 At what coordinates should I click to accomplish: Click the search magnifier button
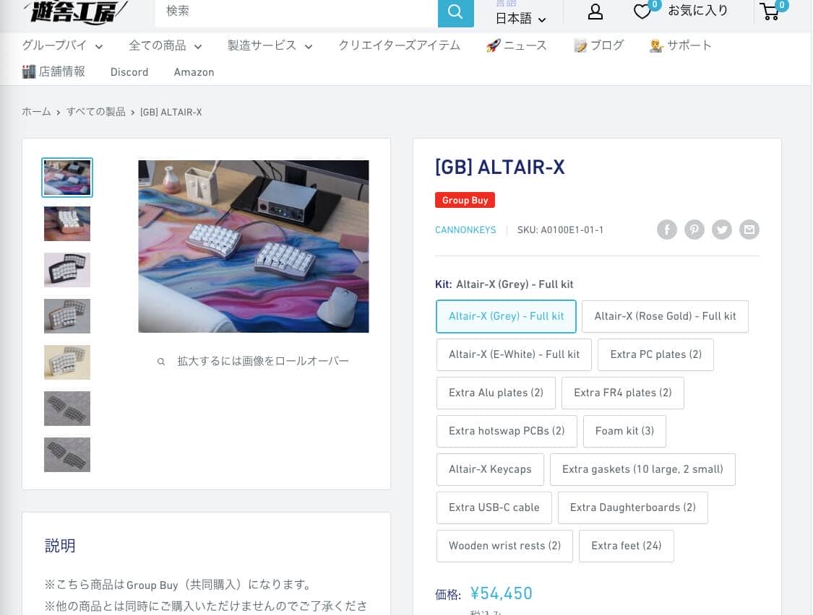pos(455,12)
